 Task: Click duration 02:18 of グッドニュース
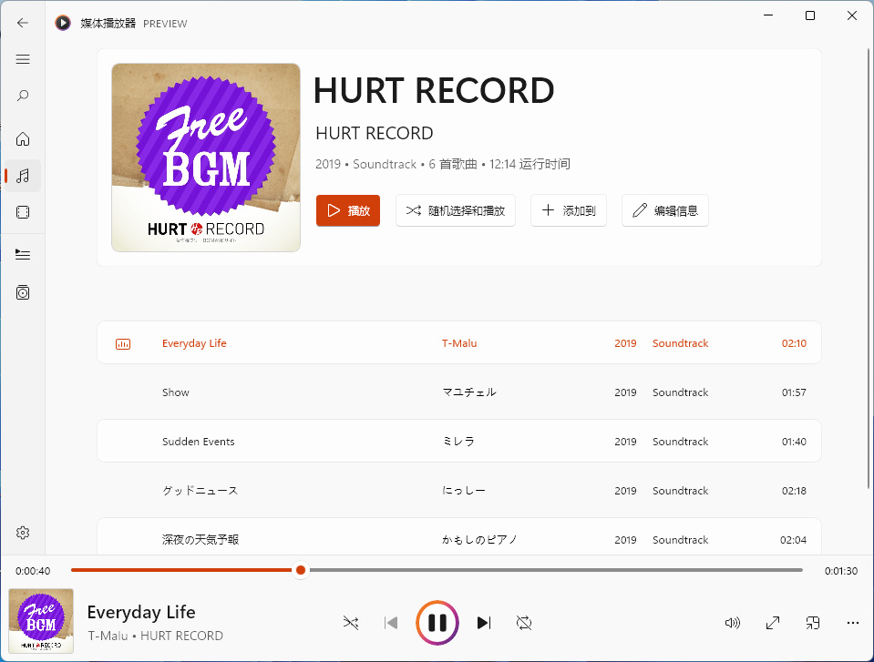[794, 491]
